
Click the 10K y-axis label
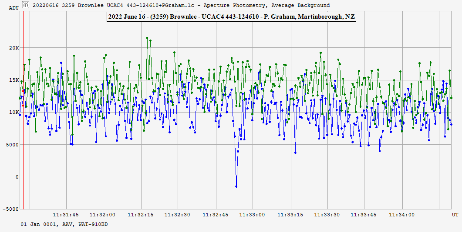pyautogui.click(x=14, y=113)
